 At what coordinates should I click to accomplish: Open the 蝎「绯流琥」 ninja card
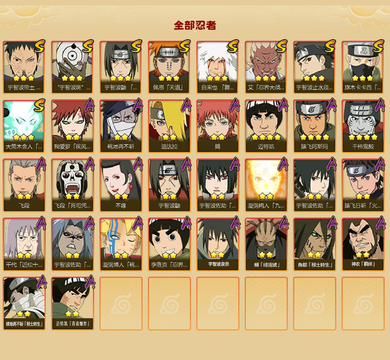[266, 244]
